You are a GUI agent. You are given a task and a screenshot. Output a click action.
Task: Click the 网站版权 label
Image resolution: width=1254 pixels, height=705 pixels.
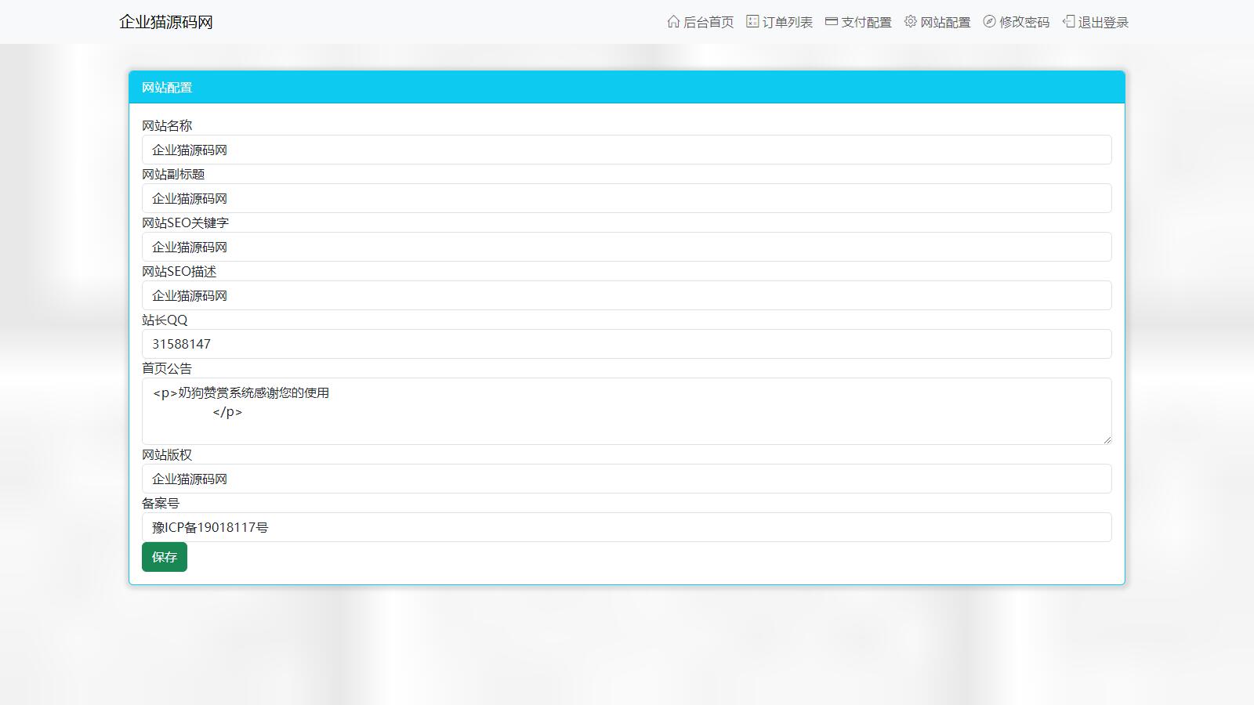click(x=167, y=454)
